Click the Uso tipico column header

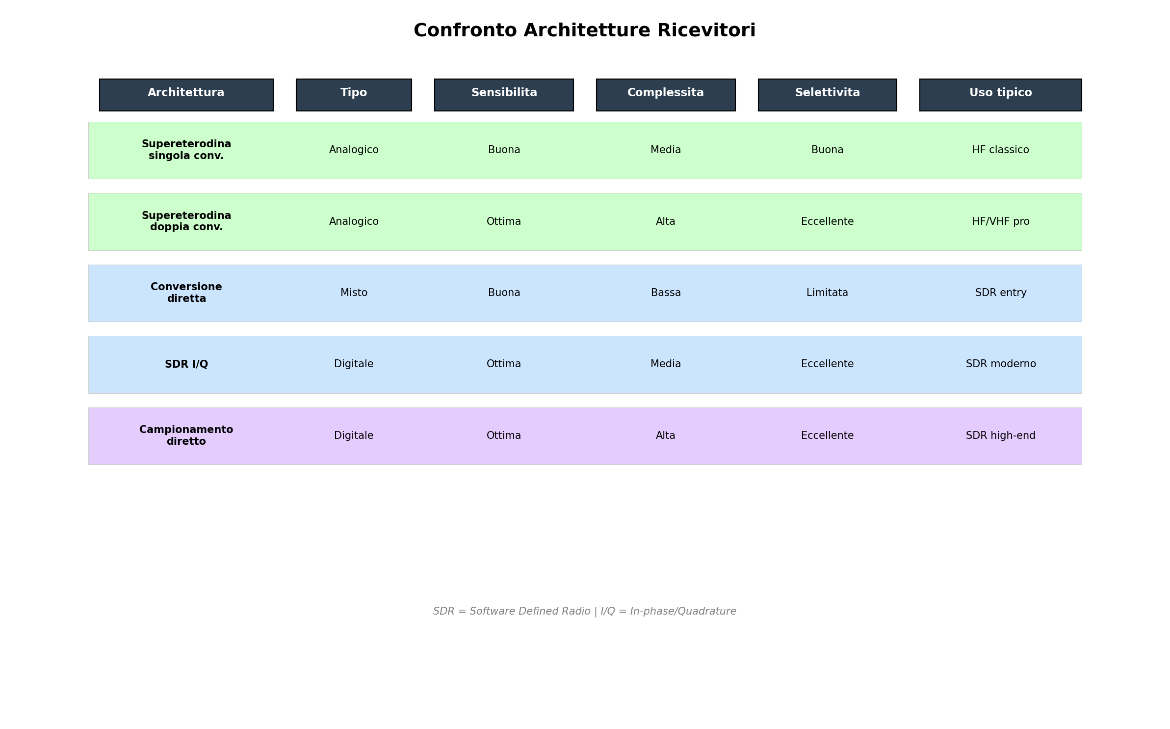[x=1000, y=94]
